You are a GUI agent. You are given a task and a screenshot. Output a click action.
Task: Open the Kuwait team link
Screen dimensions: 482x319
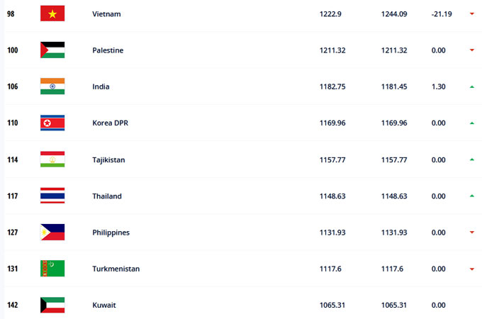click(x=104, y=305)
